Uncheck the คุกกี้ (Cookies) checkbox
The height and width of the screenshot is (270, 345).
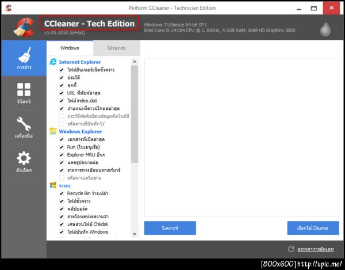click(x=62, y=85)
